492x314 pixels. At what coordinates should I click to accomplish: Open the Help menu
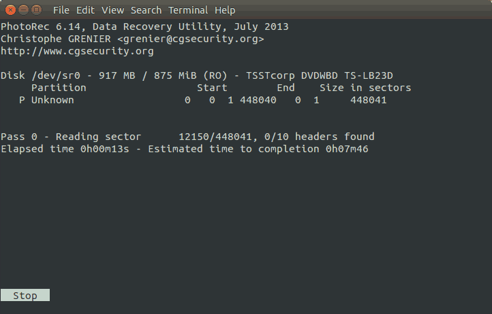[224, 10]
